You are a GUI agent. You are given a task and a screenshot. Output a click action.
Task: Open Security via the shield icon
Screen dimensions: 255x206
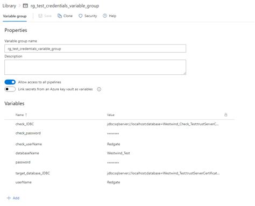[81, 16]
